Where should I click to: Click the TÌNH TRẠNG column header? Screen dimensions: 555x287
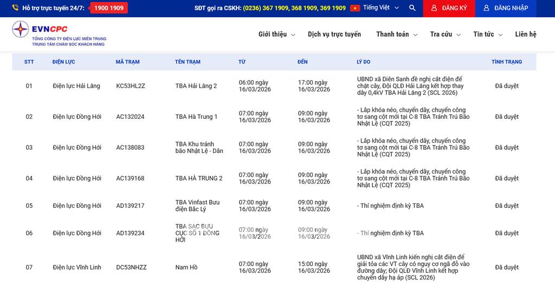pos(506,62)
